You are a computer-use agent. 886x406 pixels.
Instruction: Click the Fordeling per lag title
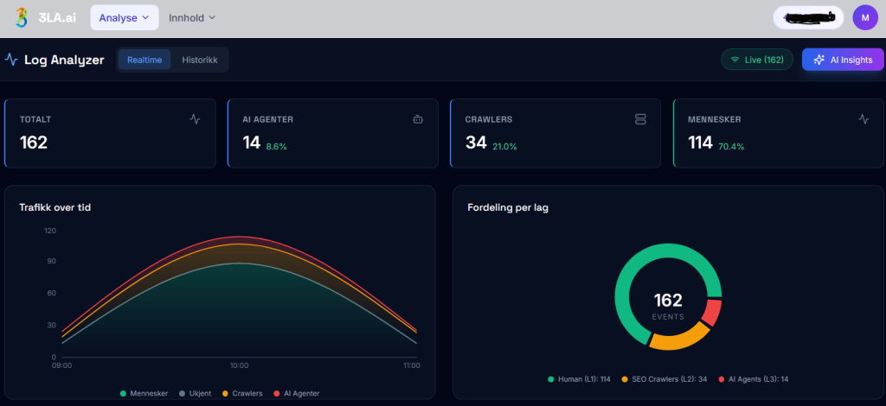(x=507, y=207)
